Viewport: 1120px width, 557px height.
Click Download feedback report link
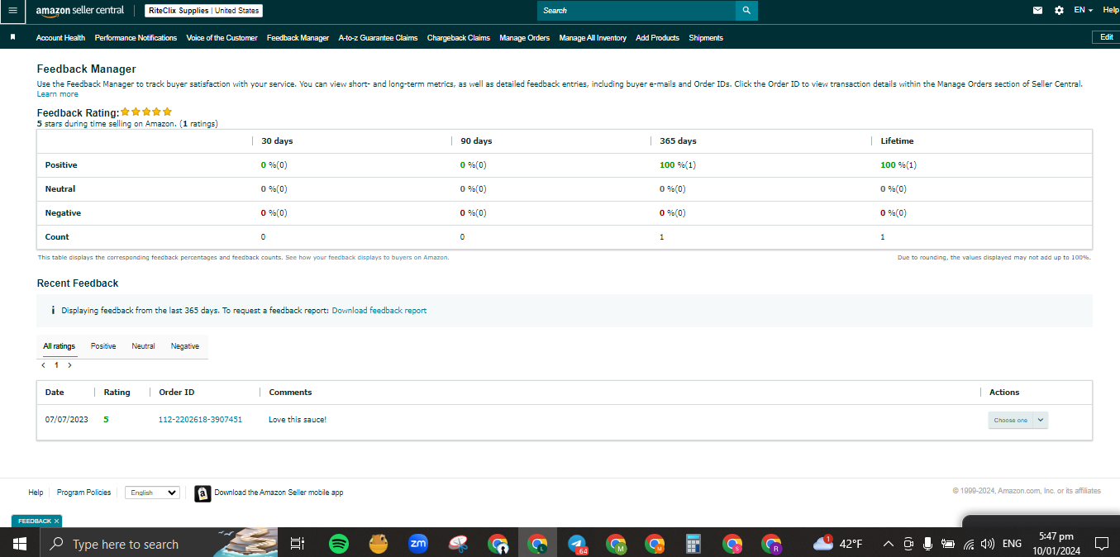pos(379,311)
